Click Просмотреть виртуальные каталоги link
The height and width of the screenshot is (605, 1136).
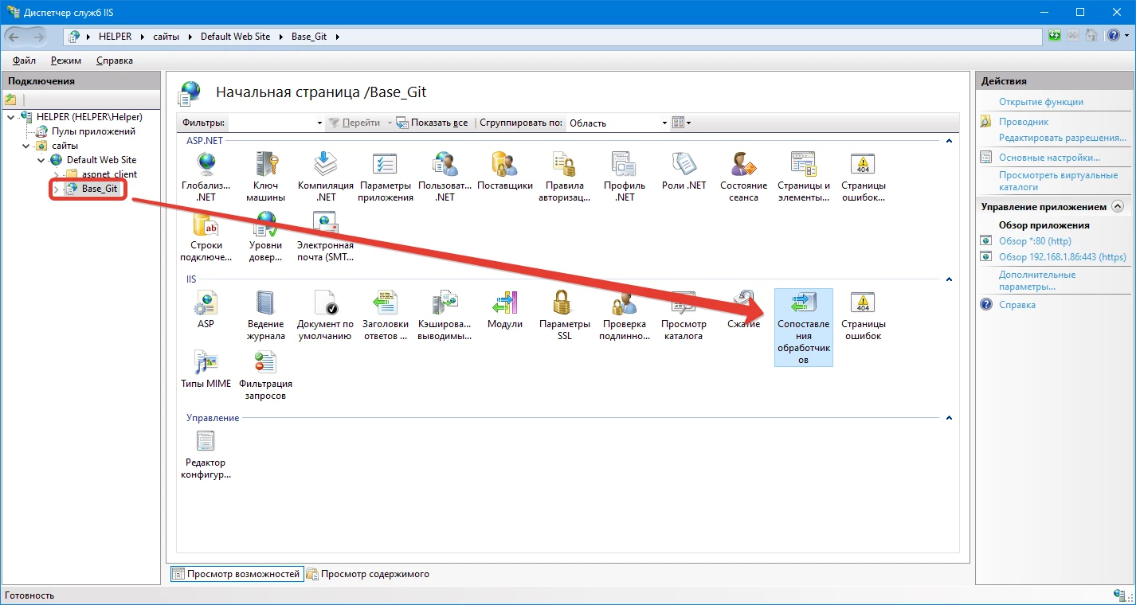click(1058, 181)
